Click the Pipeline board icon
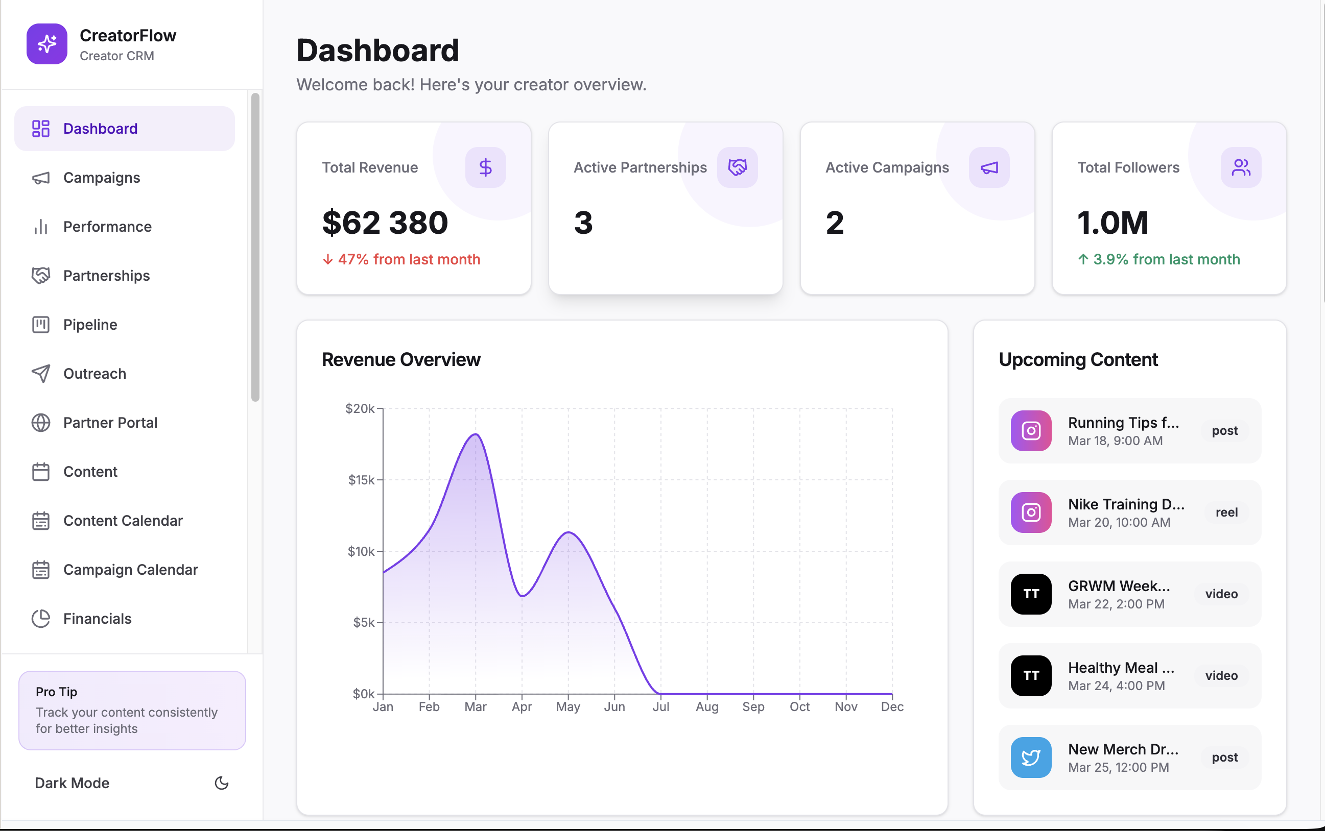The image size is (1325, 831). click(41, 325)
